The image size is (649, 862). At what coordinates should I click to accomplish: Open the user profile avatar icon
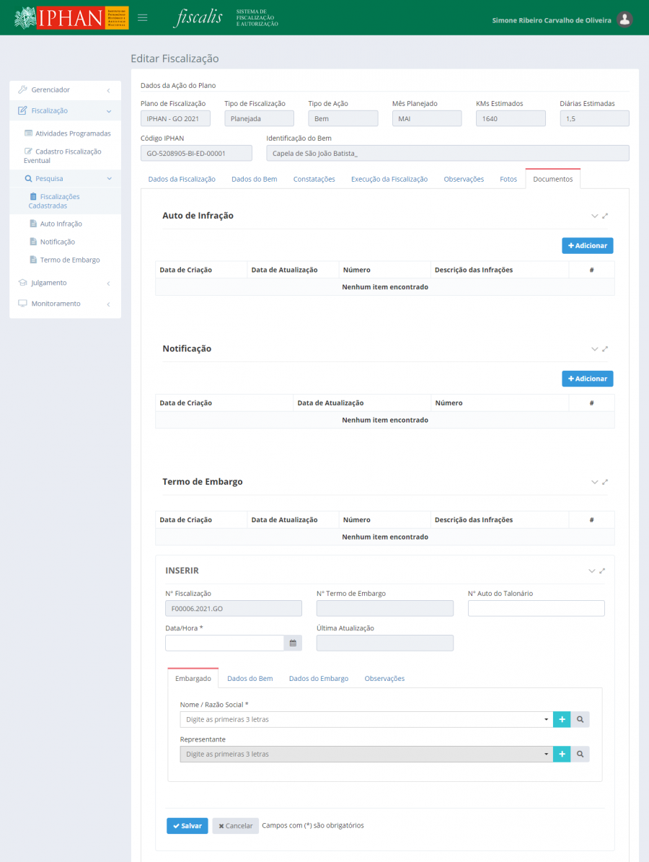click(x=625, y=19)
